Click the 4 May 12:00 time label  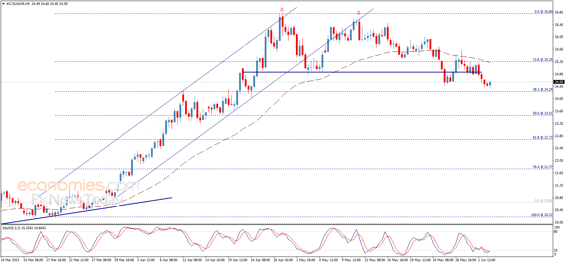point(328,260)
